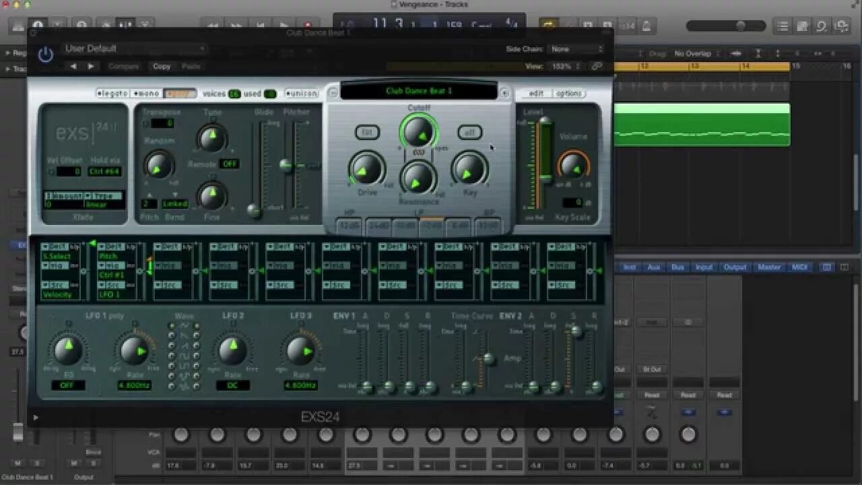
Task: Open the Club Dance Beat 1 instrument menu
Action: point(419,91)
